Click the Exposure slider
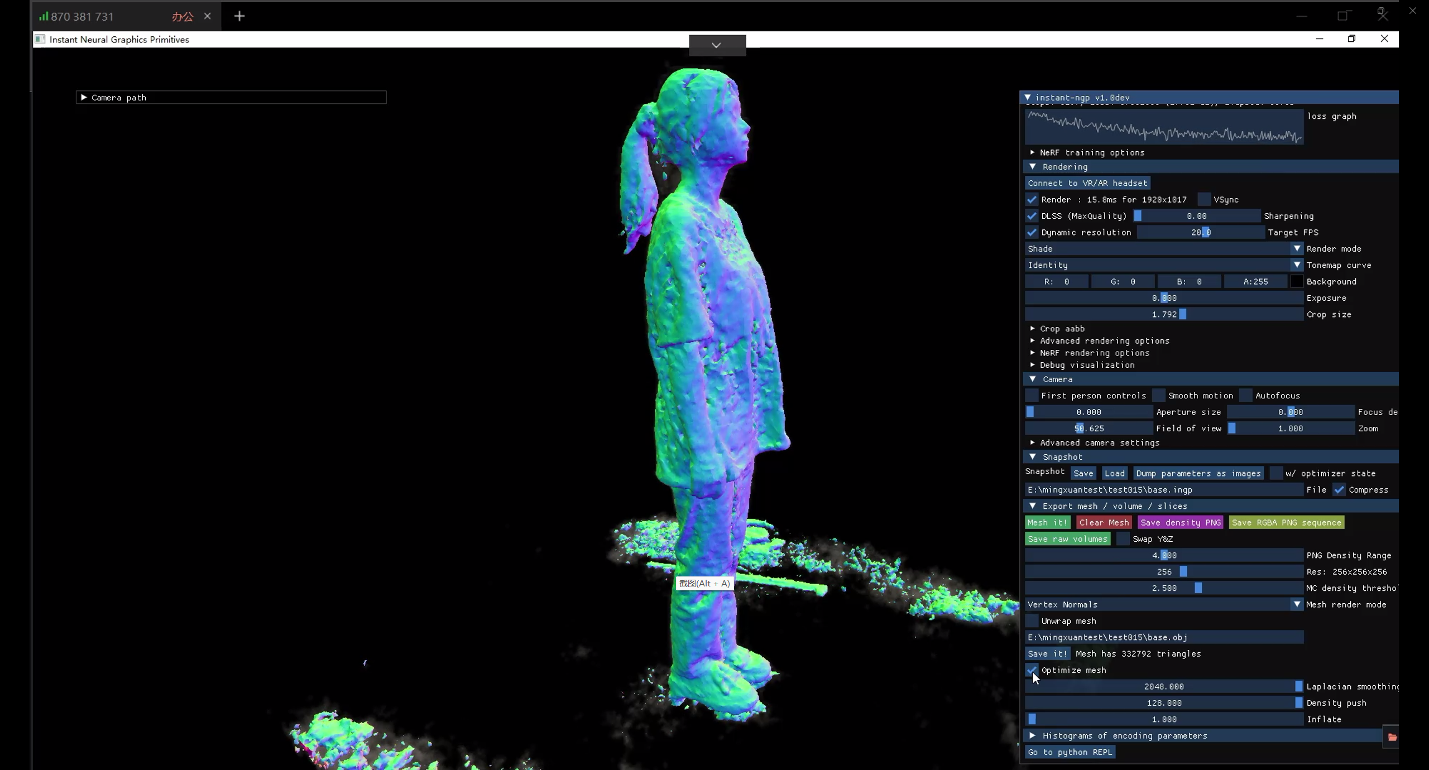 1164,298
